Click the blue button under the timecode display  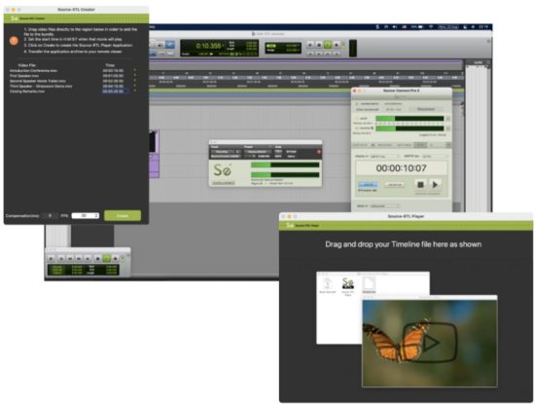click(368, 184)
